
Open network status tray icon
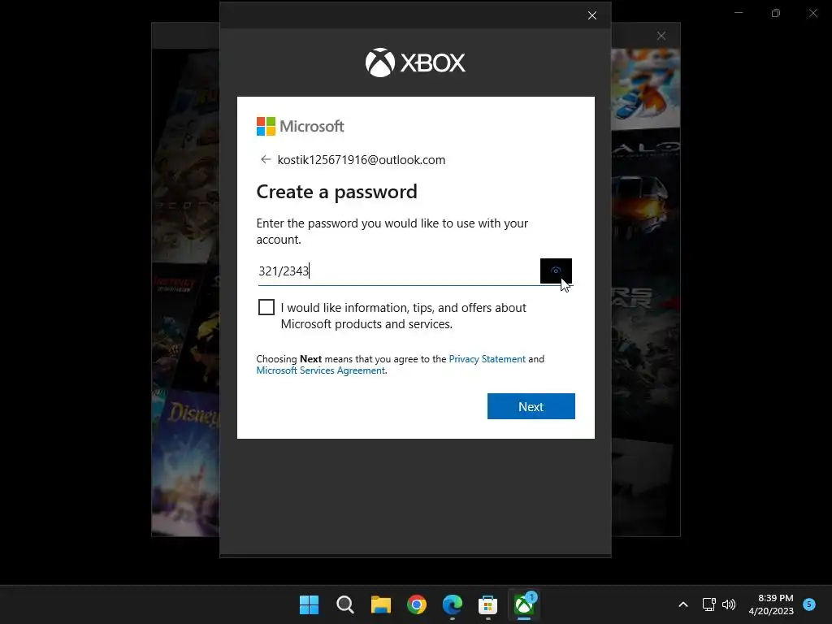(x=708, y=604)
